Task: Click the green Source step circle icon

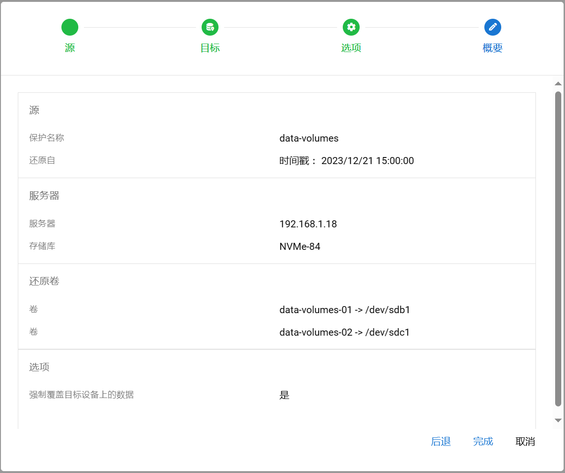Action: click(70, 27)
